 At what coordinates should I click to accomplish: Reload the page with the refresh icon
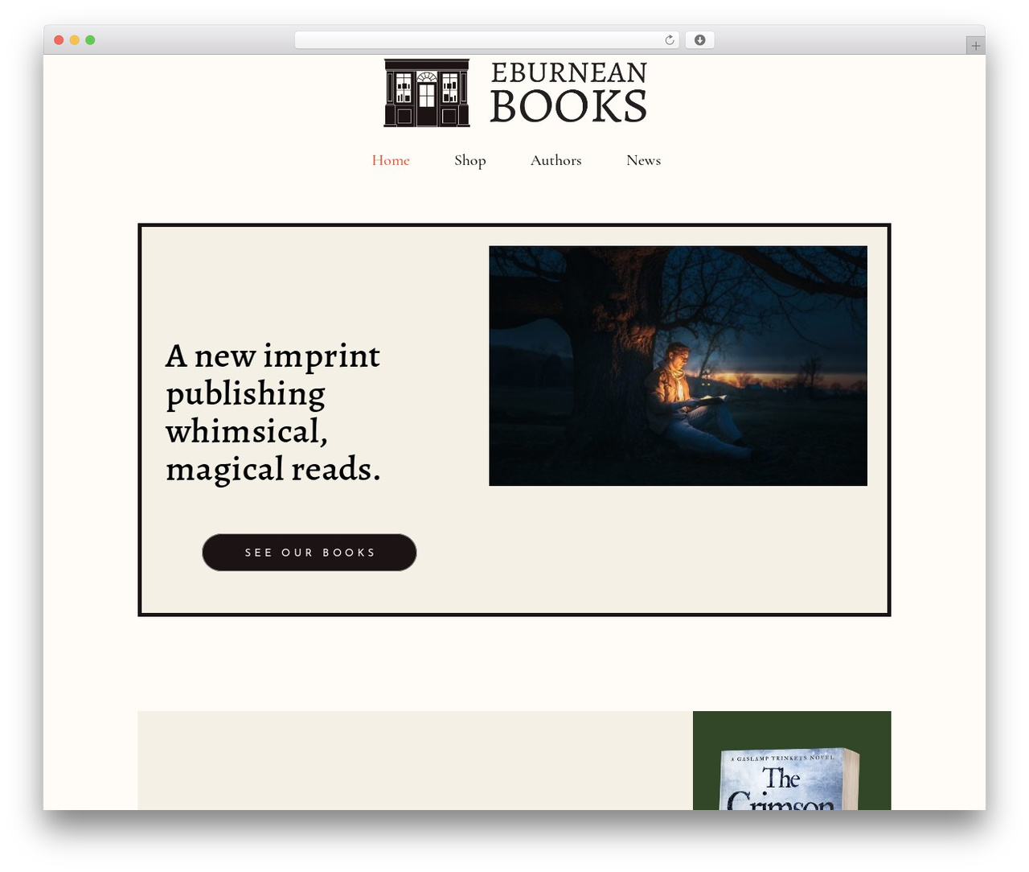click(669, 40)
